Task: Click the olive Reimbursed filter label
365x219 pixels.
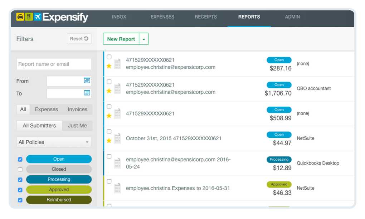Action: [59, 200]
